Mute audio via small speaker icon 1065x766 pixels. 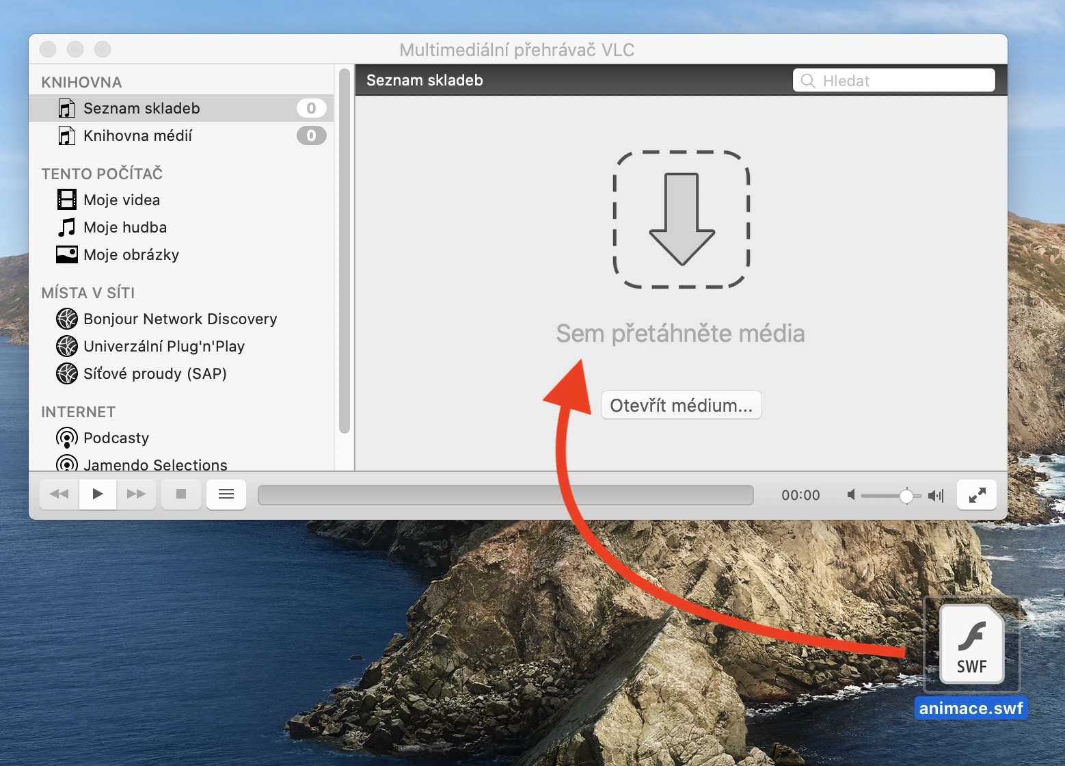click(851, 494)
